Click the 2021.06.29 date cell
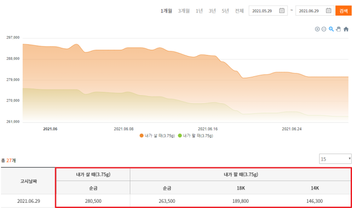This screenshot has height=208, width=352. point(28,201)
